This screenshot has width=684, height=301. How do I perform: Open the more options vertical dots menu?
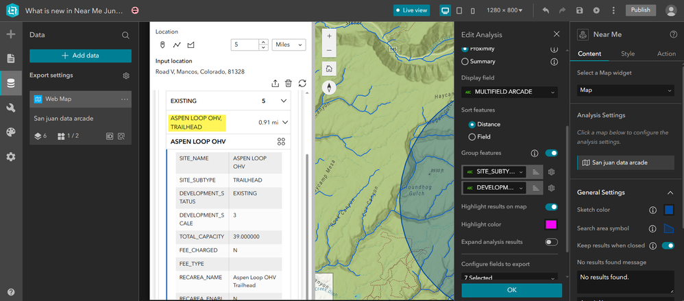pos(613,10)
